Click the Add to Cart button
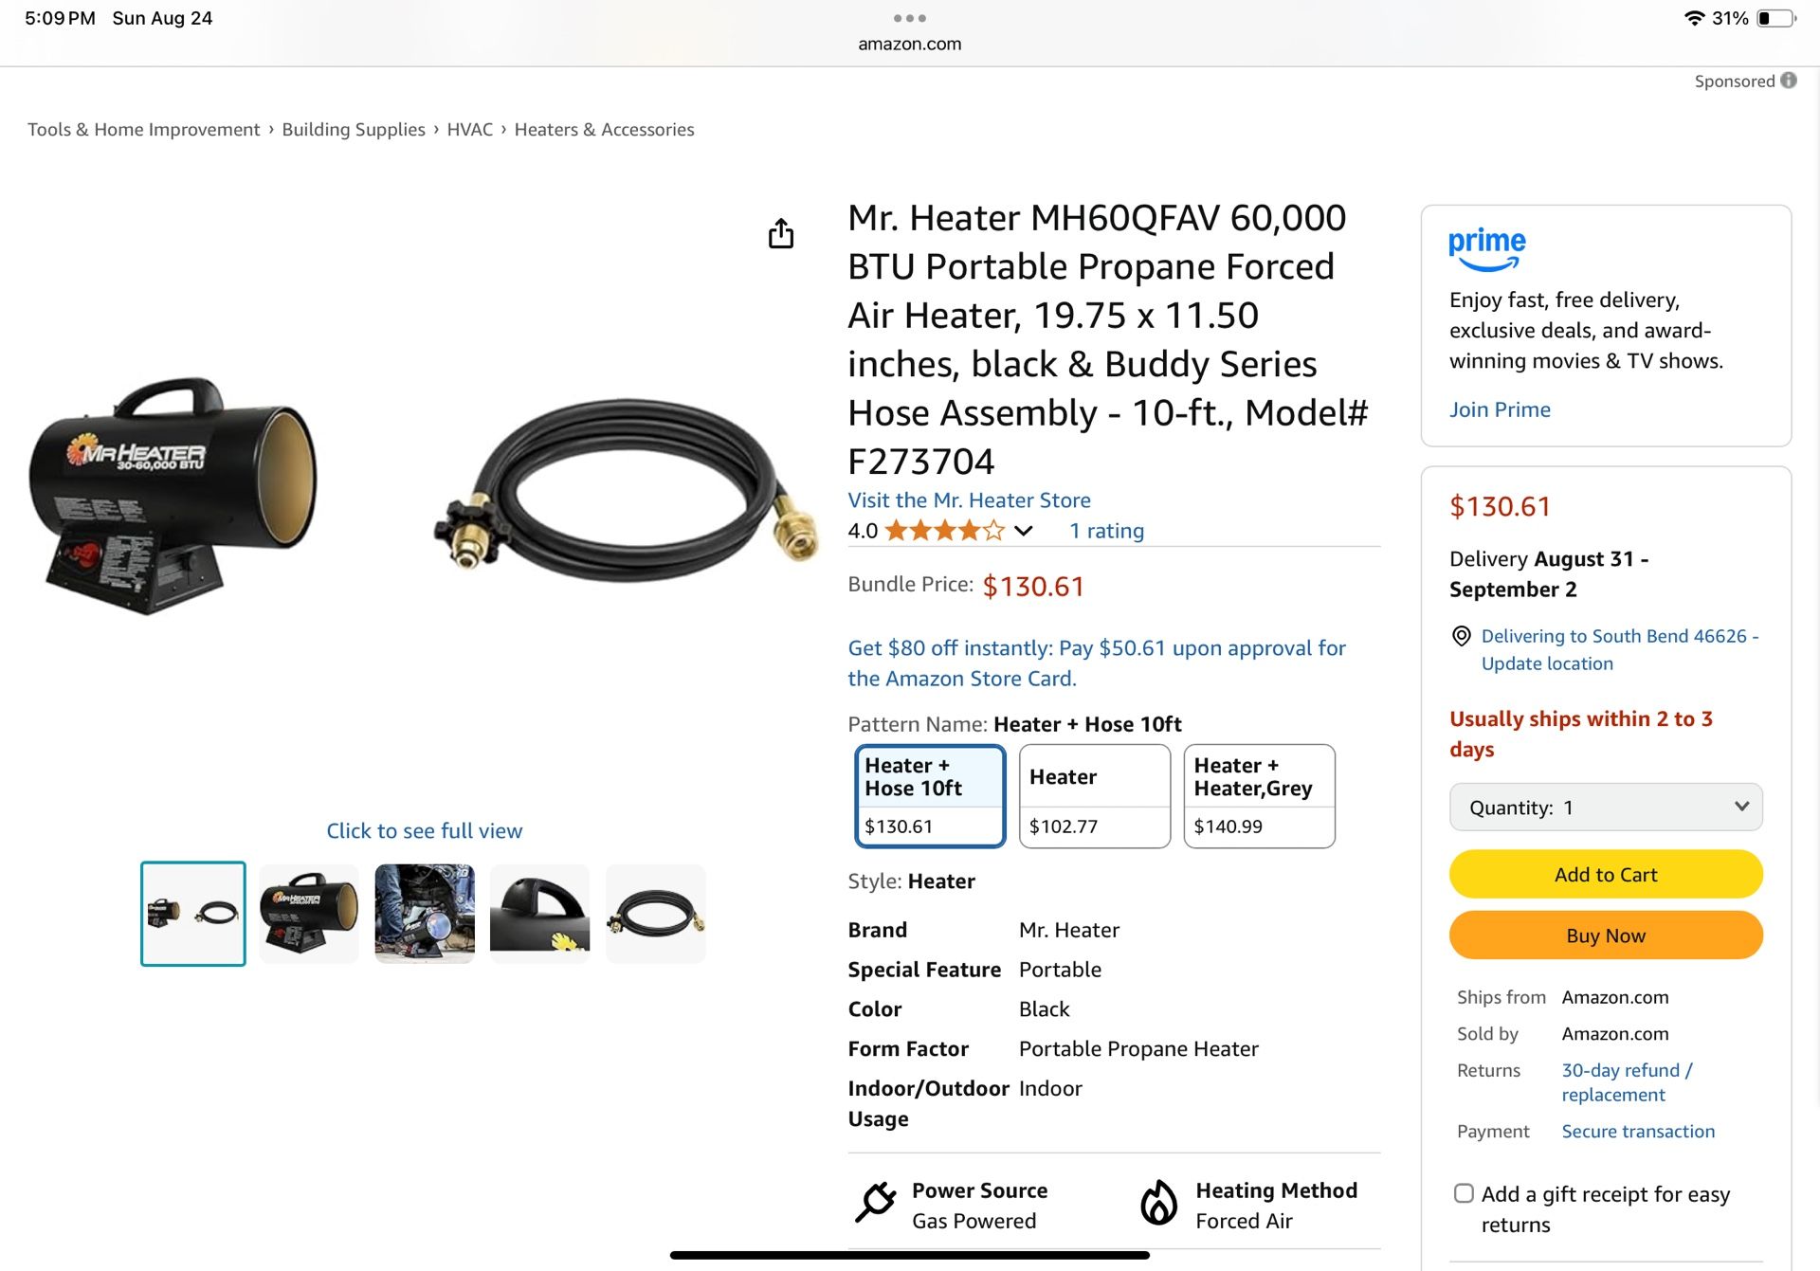This screenshot has height=1271, width=1820. tap(1606, 874)
